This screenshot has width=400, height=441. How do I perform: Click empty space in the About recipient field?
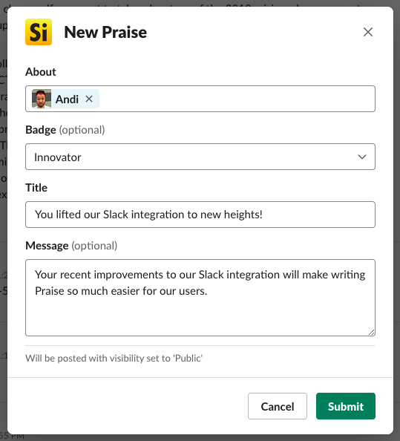click(236, 99)
